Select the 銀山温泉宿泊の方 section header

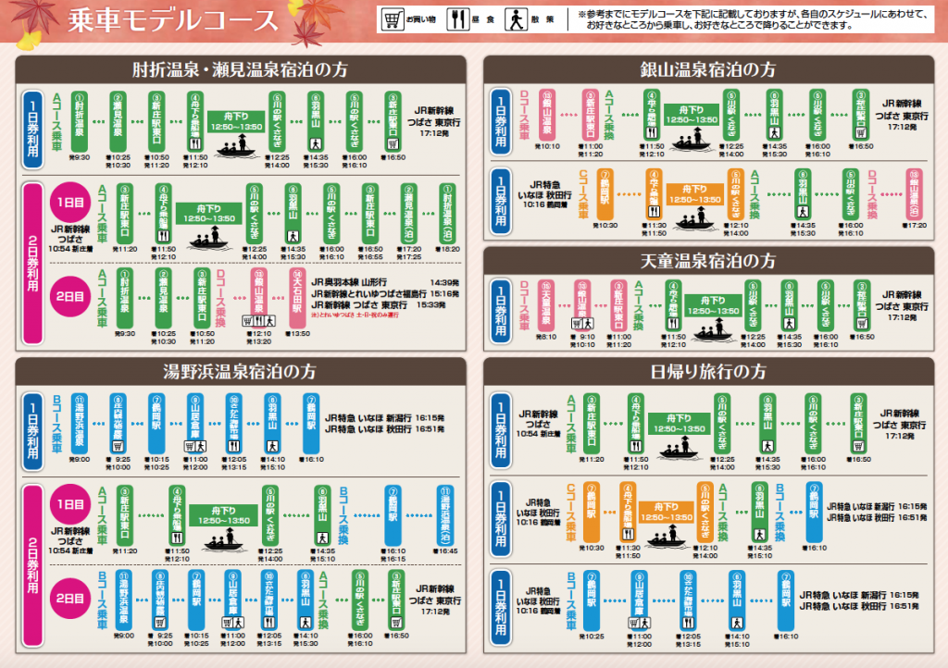(708, 68)
